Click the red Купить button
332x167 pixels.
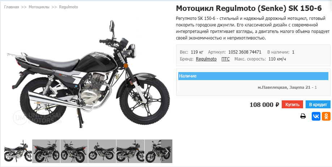(x=292, y=104)
